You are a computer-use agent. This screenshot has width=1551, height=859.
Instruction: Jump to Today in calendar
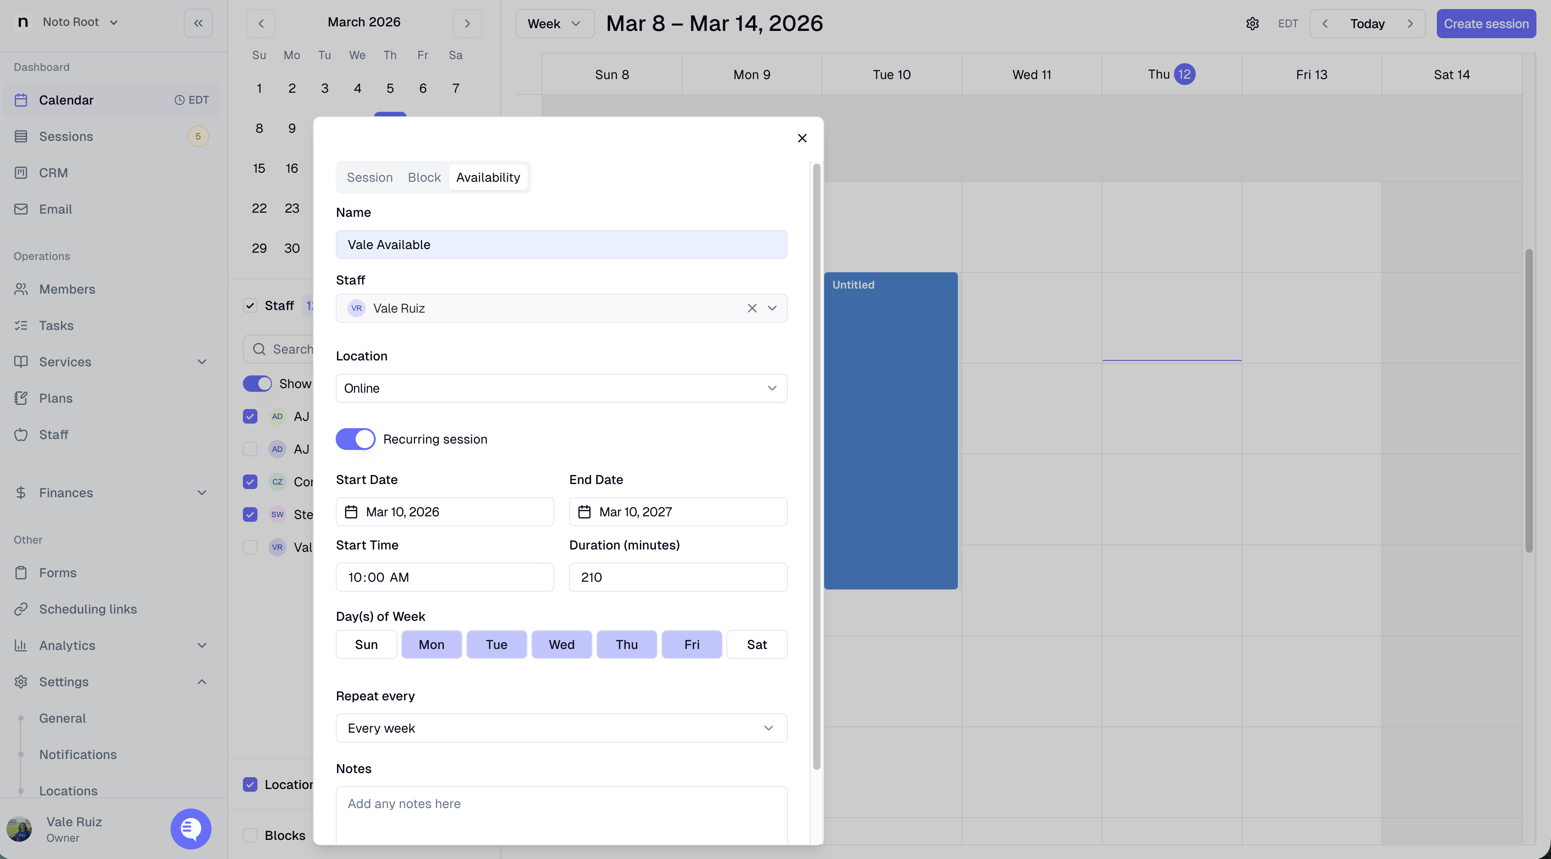(1367, 24)
